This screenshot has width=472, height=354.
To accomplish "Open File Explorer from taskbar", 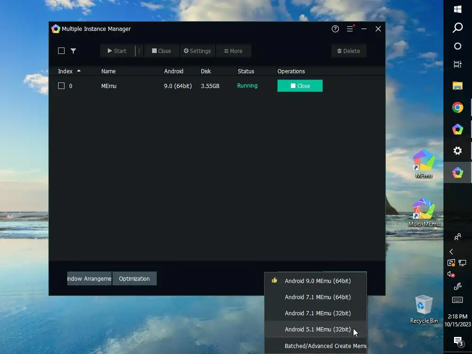I will 458,86.
